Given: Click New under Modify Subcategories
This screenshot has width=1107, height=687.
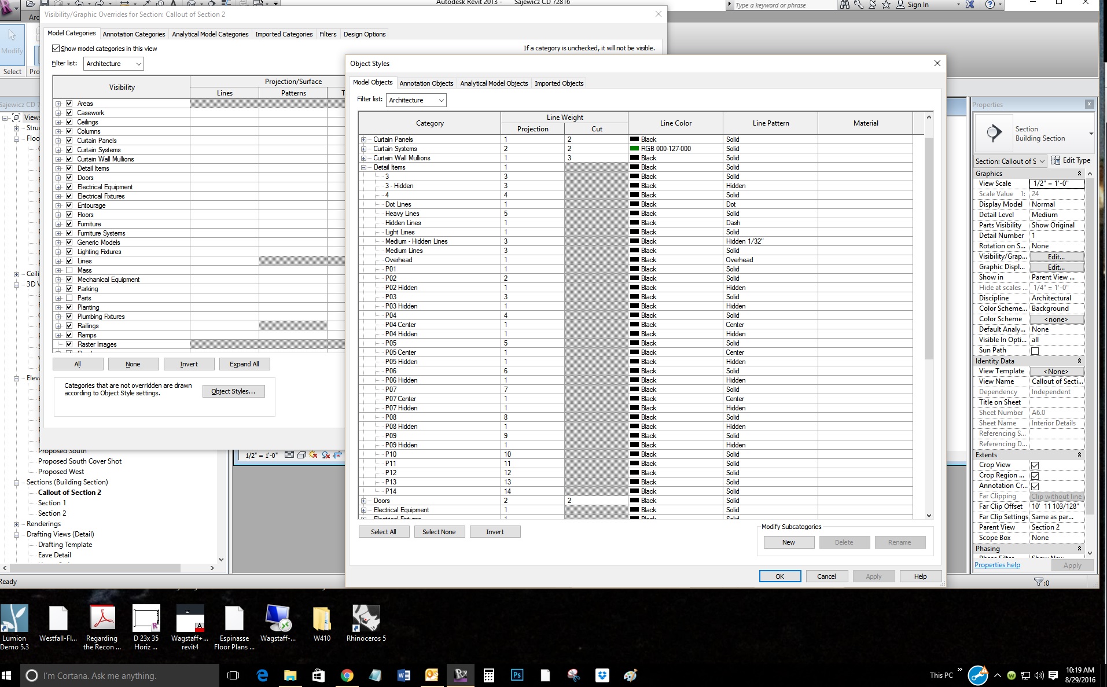Looking at the screenshot, I should pos(788,542).
